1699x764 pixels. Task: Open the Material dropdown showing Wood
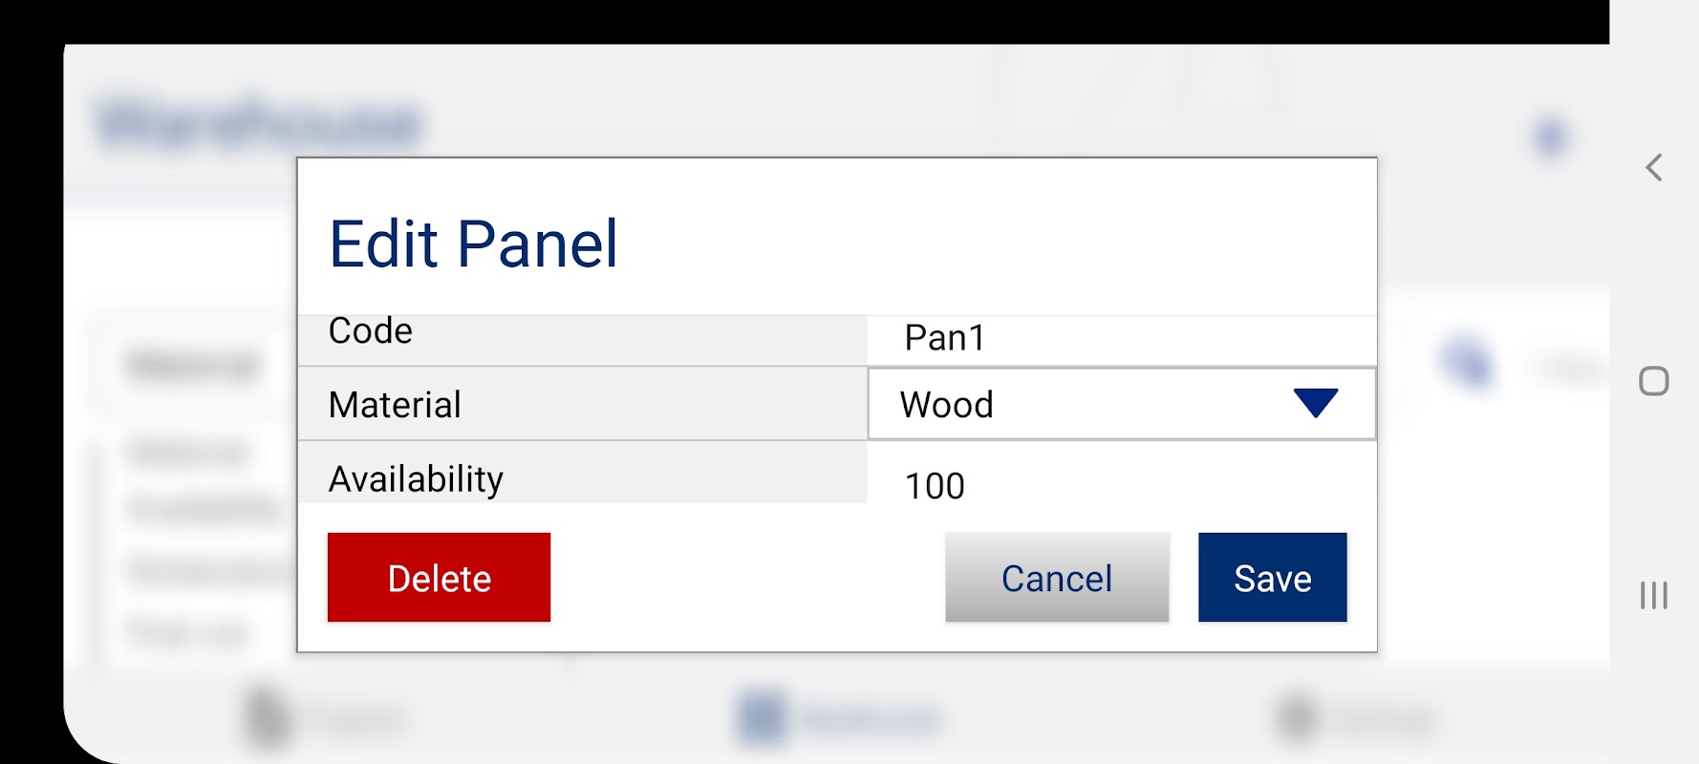[1122, 404]
